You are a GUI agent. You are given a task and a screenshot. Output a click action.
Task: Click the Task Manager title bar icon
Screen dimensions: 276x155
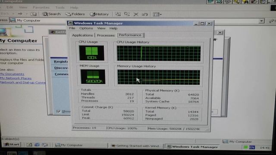coord(70,23)
